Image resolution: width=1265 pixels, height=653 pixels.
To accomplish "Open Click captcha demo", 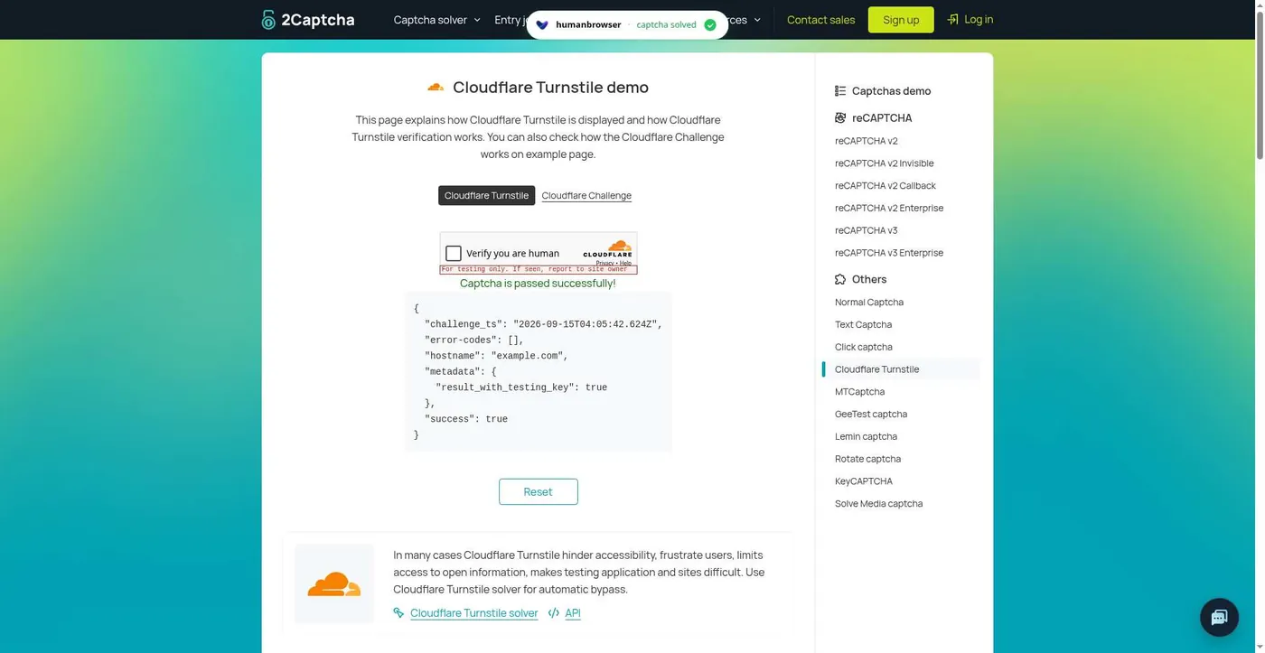I will coord(863,348).
